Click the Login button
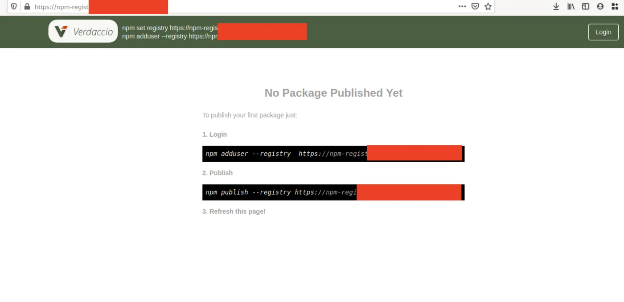Screen dimensions: 624x302 coord(603,32)
